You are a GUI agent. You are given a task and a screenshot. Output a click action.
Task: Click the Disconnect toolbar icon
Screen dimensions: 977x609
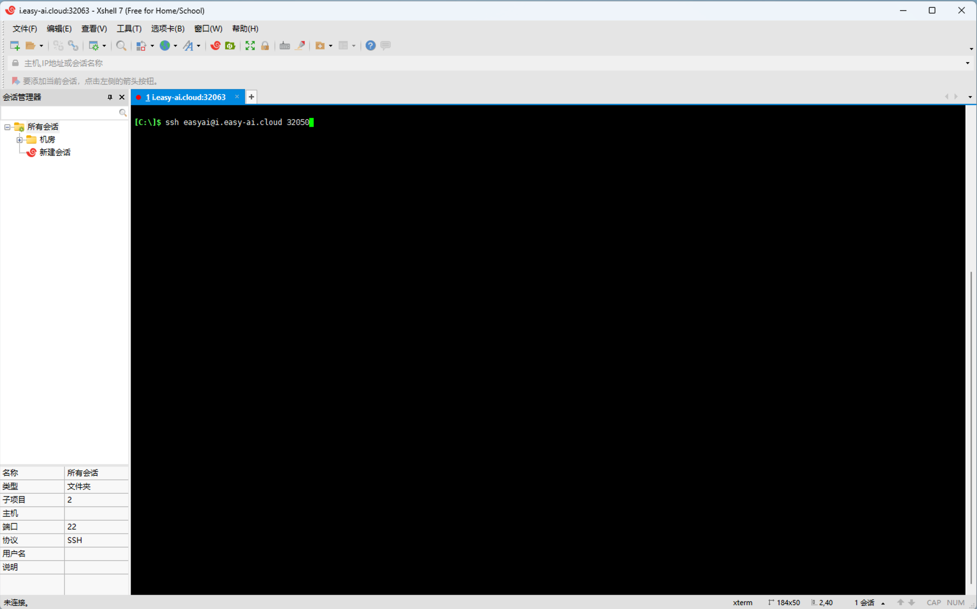coord(58,46)
